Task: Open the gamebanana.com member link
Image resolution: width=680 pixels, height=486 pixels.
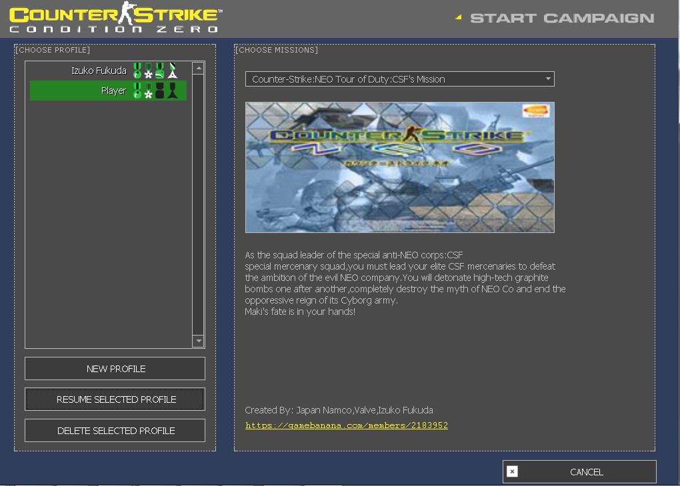Action: coord(346,425)
